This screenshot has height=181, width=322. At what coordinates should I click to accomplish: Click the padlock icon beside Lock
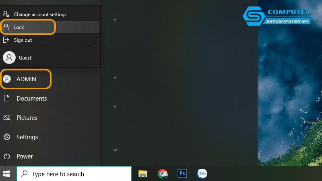pyautogui.click(x=6, y=27)
